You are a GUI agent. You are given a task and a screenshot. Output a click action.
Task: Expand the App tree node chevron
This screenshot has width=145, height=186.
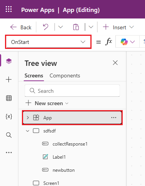pos(28,117)
